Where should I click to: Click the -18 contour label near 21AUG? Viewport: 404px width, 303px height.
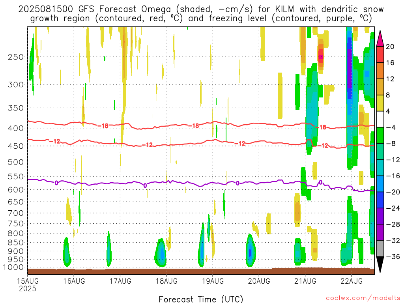(321, 127)
